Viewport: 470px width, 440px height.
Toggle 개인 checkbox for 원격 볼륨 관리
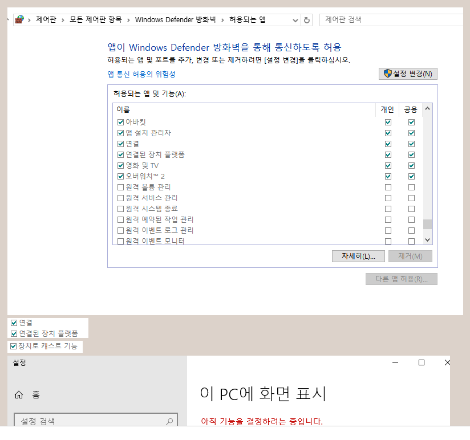(388, 187)
